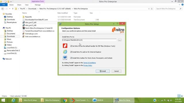Select the nitro_pro12_x86 installer file
Screen dimensions: 184x103
point(31,25)
